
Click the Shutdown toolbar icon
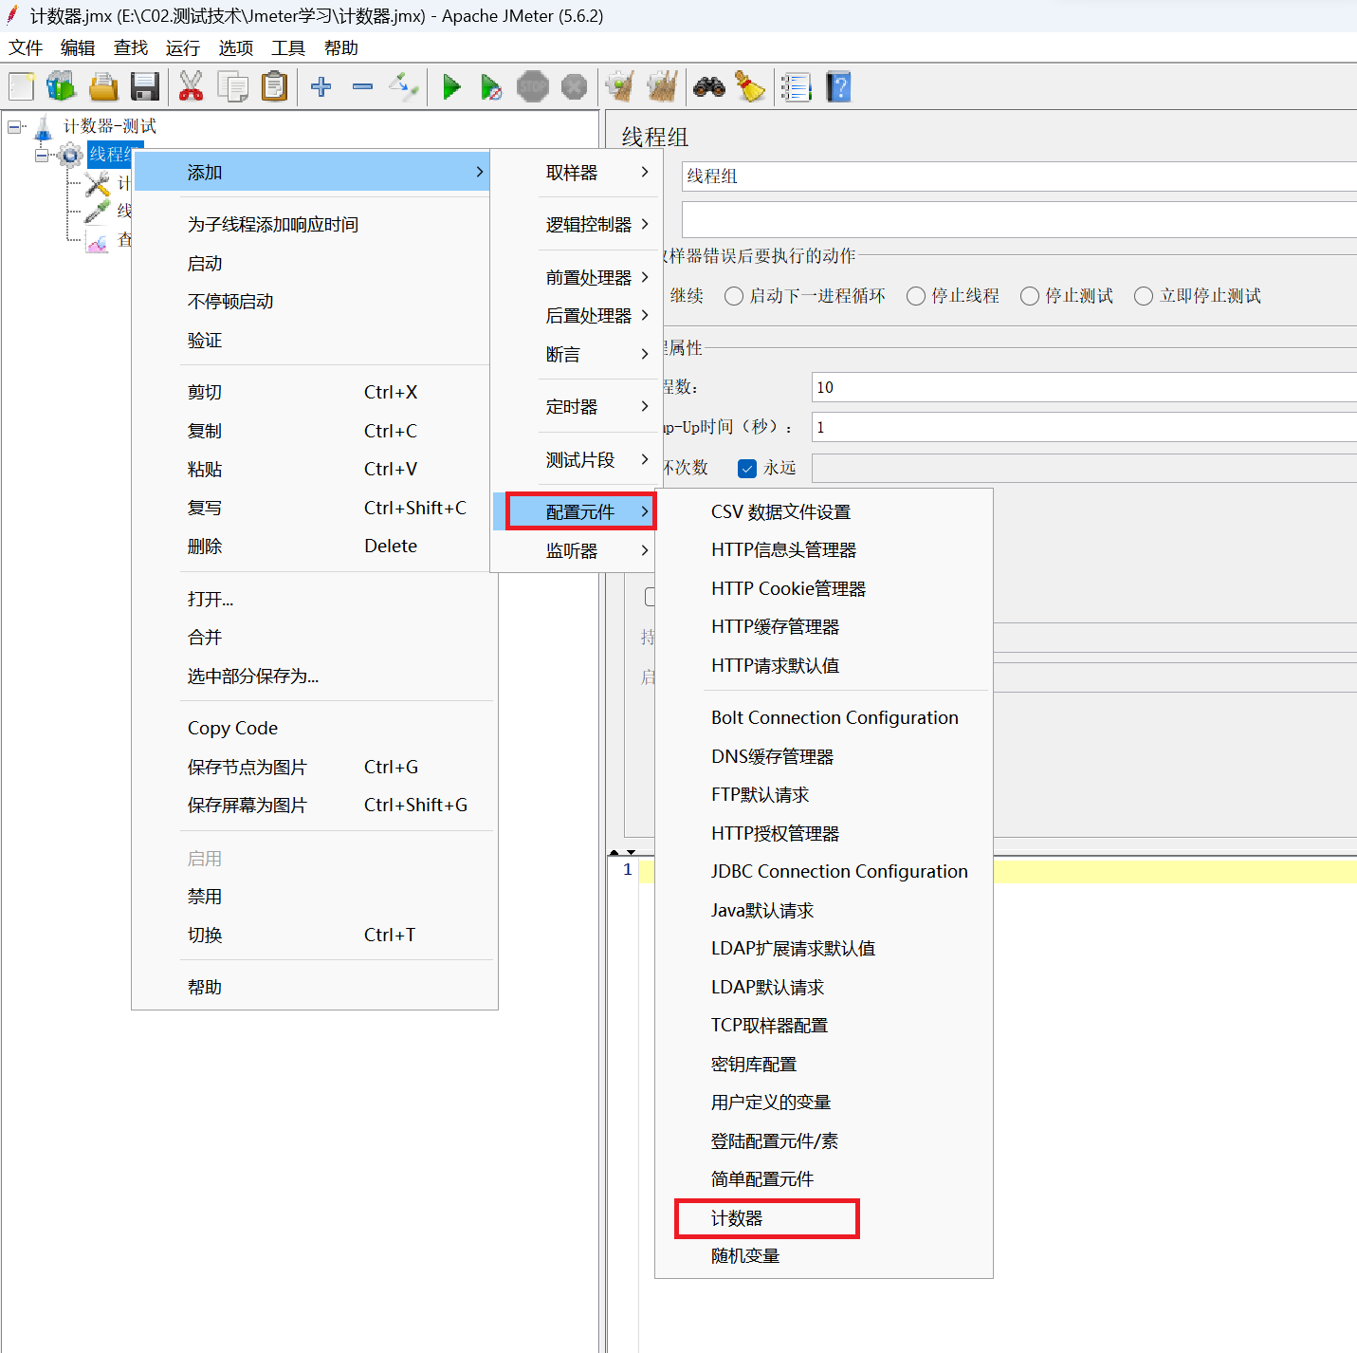tap(575, 87)
